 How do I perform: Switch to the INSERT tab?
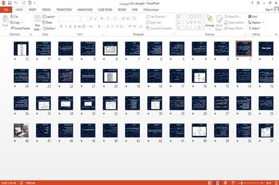(x=33, y=10)
